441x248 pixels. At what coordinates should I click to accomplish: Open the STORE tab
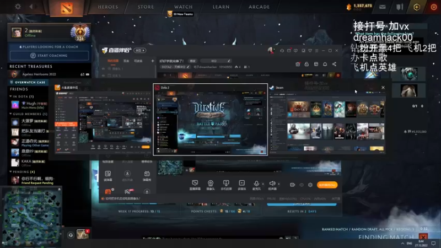click(x=146, y=7)
